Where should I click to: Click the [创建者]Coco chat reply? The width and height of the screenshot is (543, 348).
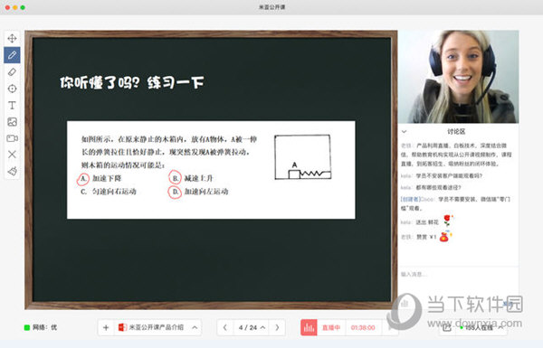point(455,203)
